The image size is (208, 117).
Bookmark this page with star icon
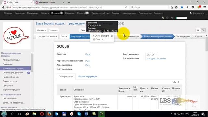pyautogui.click(x=172, y=7)
